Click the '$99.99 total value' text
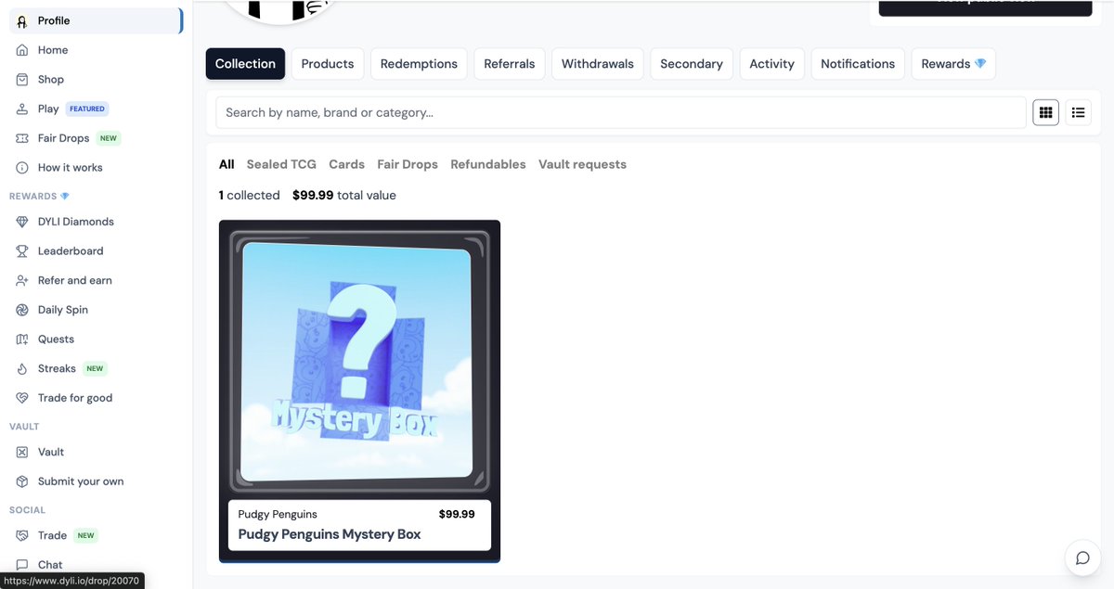1114x589 pixels. 344,196
